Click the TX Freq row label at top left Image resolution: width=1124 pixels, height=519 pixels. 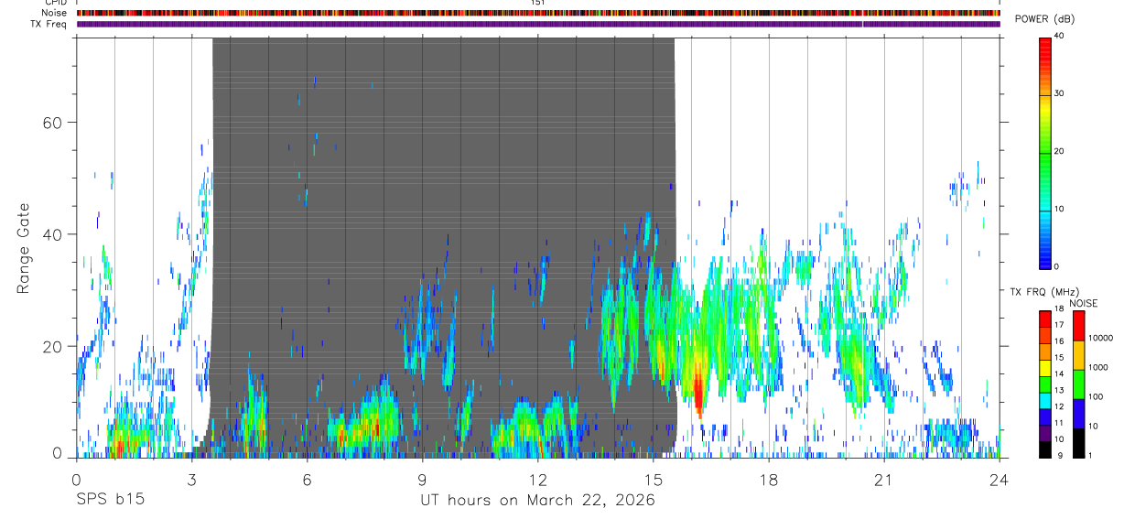coord(49,24)
